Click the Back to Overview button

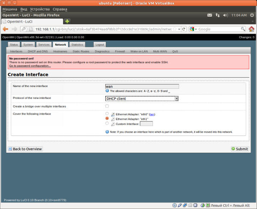25,149
